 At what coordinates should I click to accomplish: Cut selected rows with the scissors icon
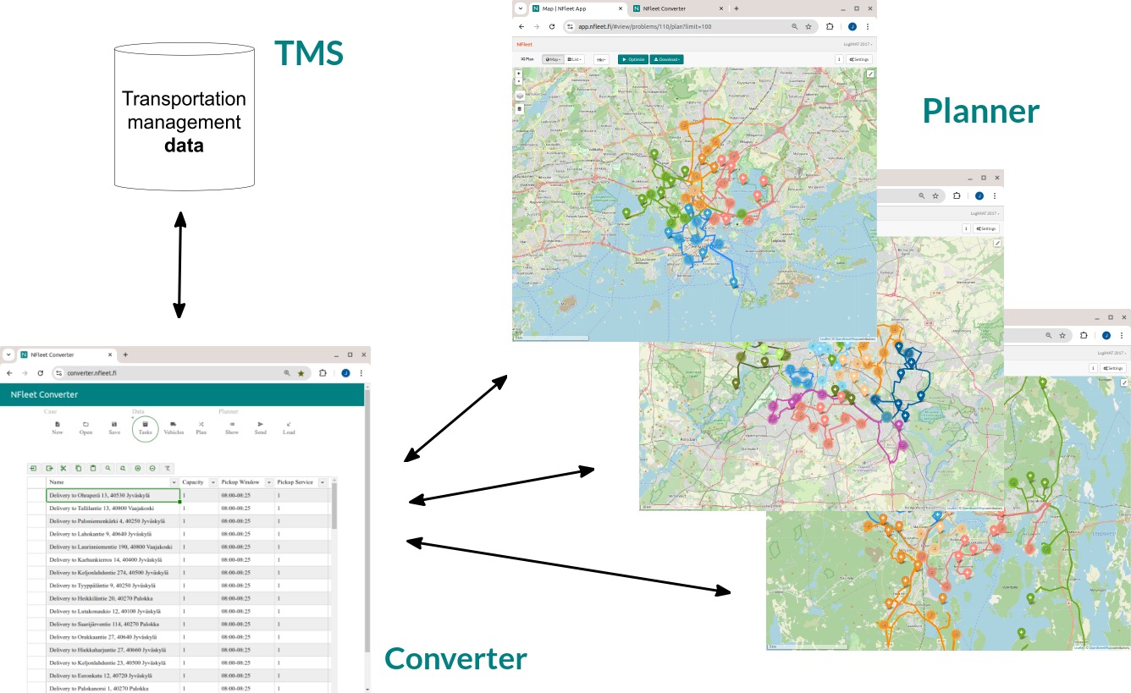63,468
